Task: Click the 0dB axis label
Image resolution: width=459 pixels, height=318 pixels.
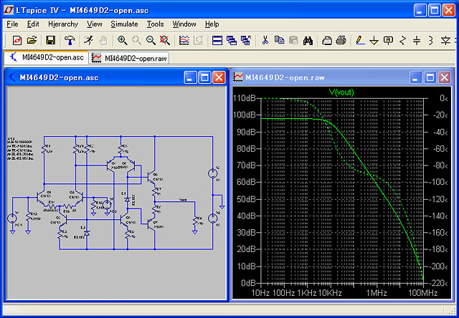Action: point(249,283)
